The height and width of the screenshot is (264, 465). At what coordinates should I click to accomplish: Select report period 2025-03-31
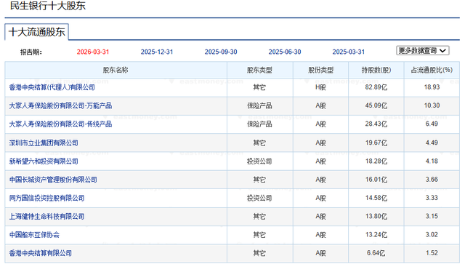[x=349, y=52]
